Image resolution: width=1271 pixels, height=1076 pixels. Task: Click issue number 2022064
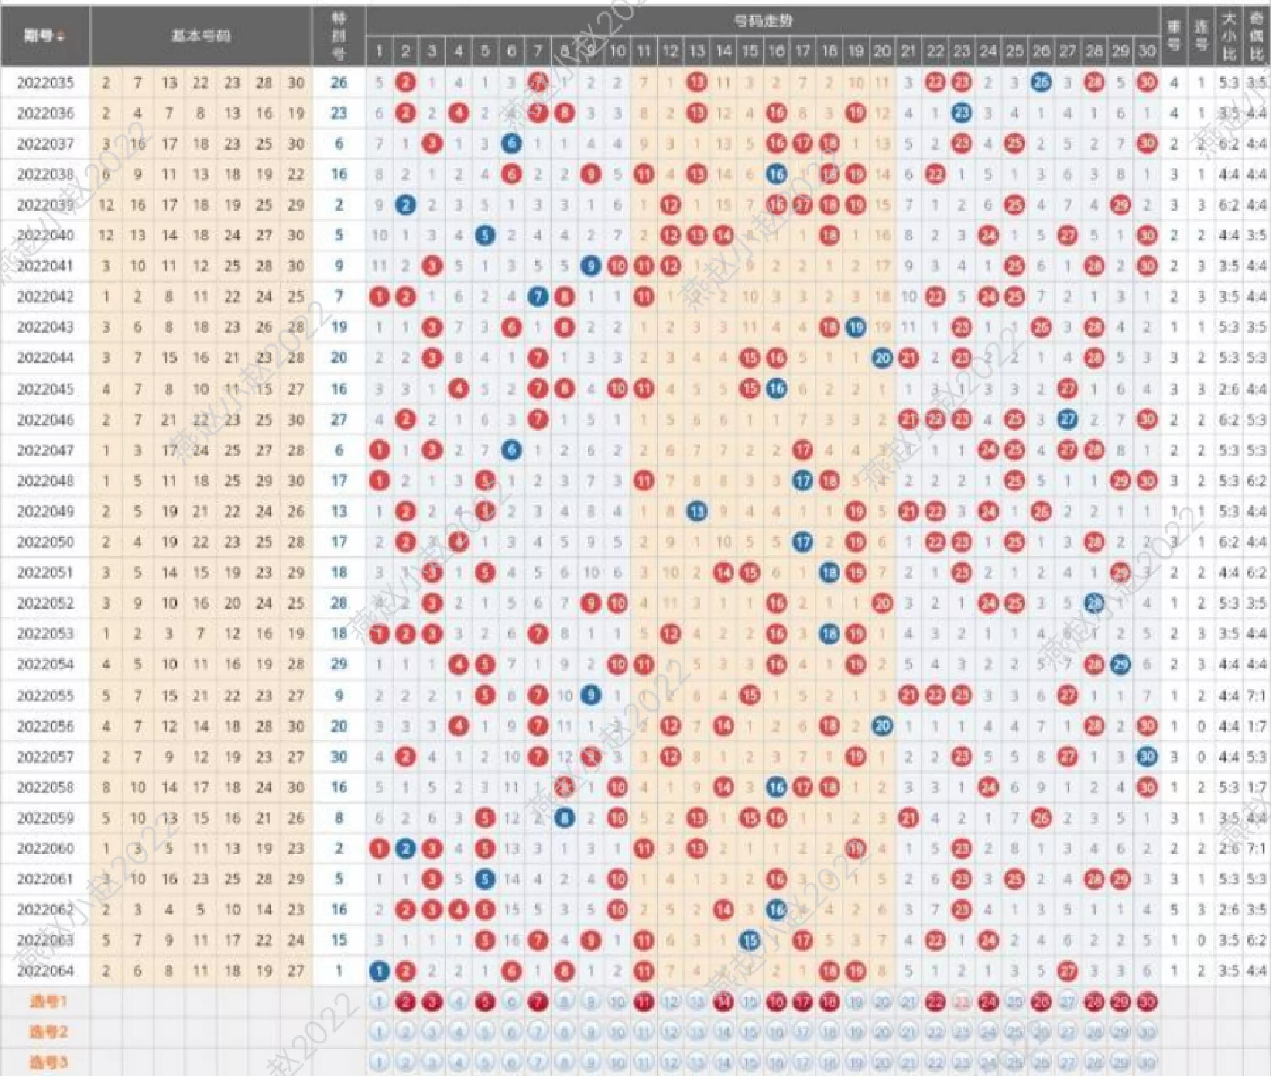pos(45,971)
